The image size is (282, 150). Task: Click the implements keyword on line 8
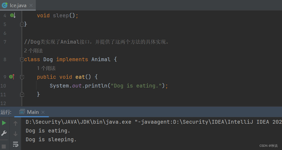click(x=72, y=60)
